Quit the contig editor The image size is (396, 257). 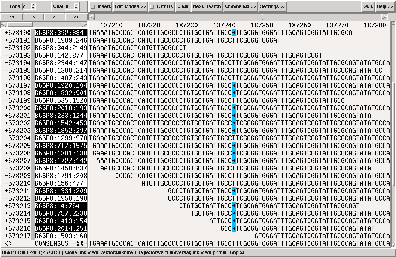click(x=368, y=6)
